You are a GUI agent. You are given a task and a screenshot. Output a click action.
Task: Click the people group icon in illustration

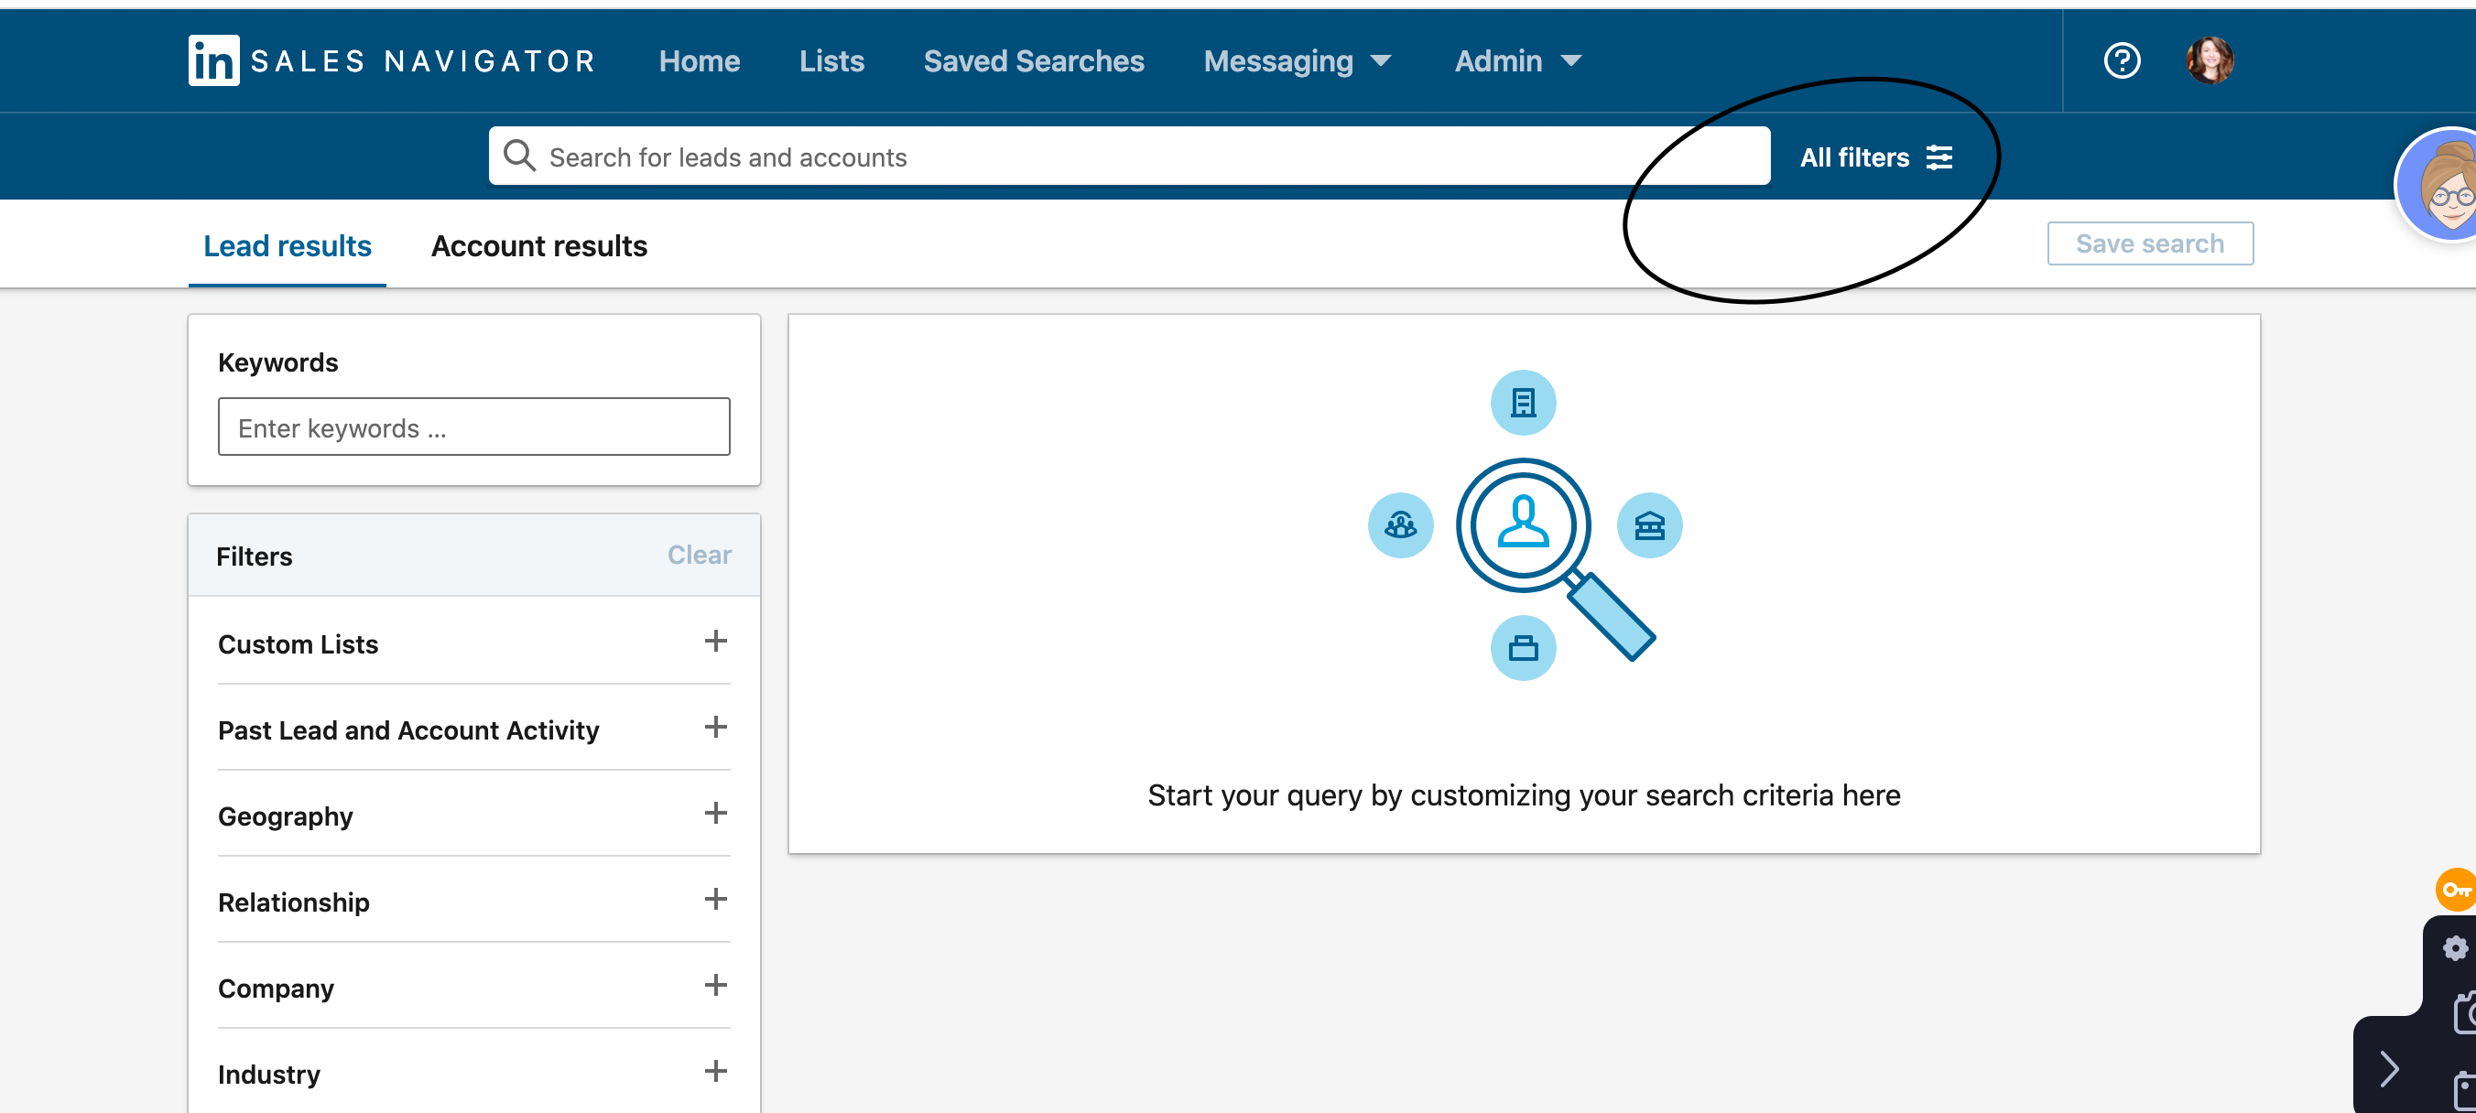[1399, 525]
